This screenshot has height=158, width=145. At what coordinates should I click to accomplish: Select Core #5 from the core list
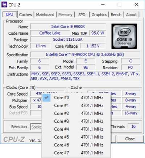(76, 137)
